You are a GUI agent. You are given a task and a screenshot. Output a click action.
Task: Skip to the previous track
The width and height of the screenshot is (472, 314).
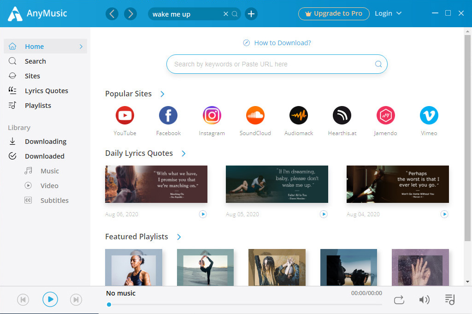pos(23,300)
